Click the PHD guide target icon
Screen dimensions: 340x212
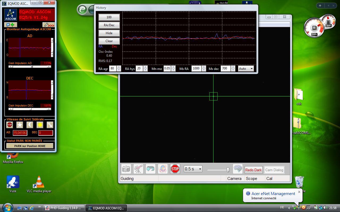[x=163, y=169]
